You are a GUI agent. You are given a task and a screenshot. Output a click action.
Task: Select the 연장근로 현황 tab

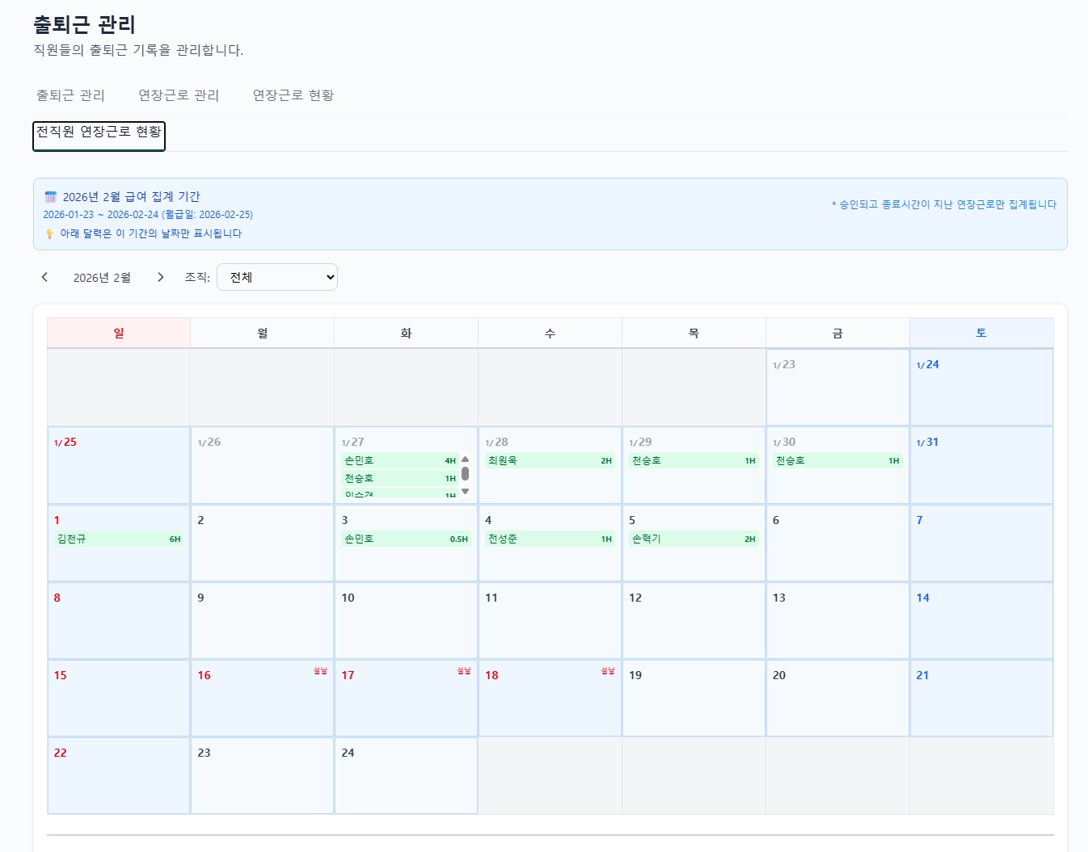pyautogui.click(x=293, y=95)
